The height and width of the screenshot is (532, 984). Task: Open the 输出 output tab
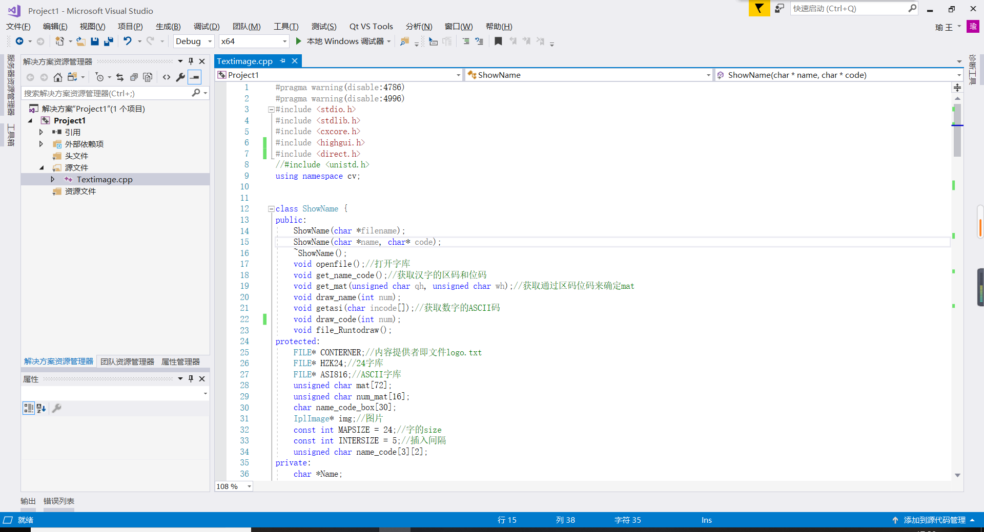pos(28,501)
